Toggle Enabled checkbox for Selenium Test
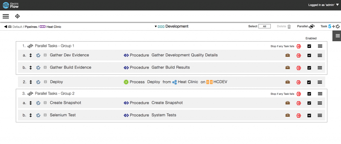Image resolution: width=341 pixels, height=144 pixels. pyautogui.click(x=309, y=115)
